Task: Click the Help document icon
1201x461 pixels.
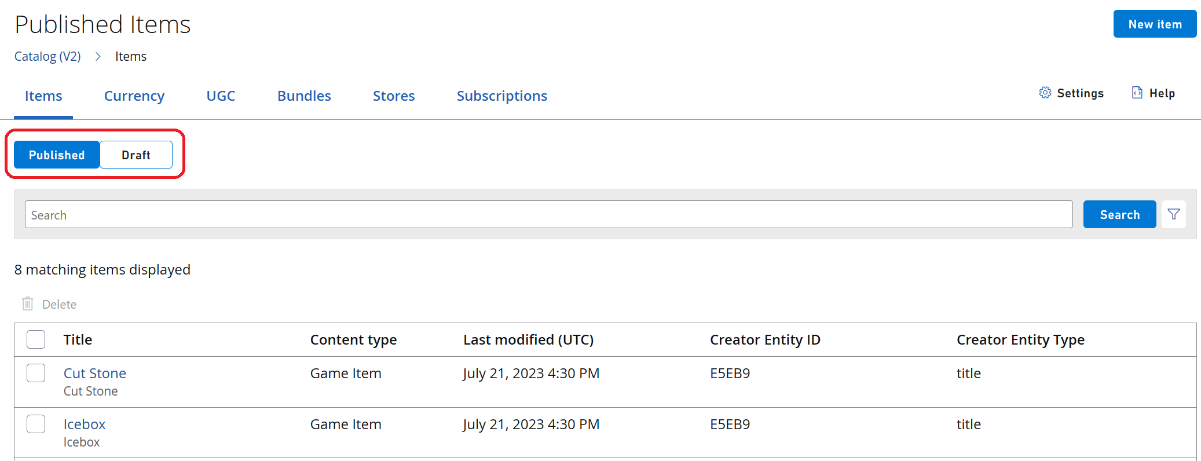Action: coord(1137,93)
